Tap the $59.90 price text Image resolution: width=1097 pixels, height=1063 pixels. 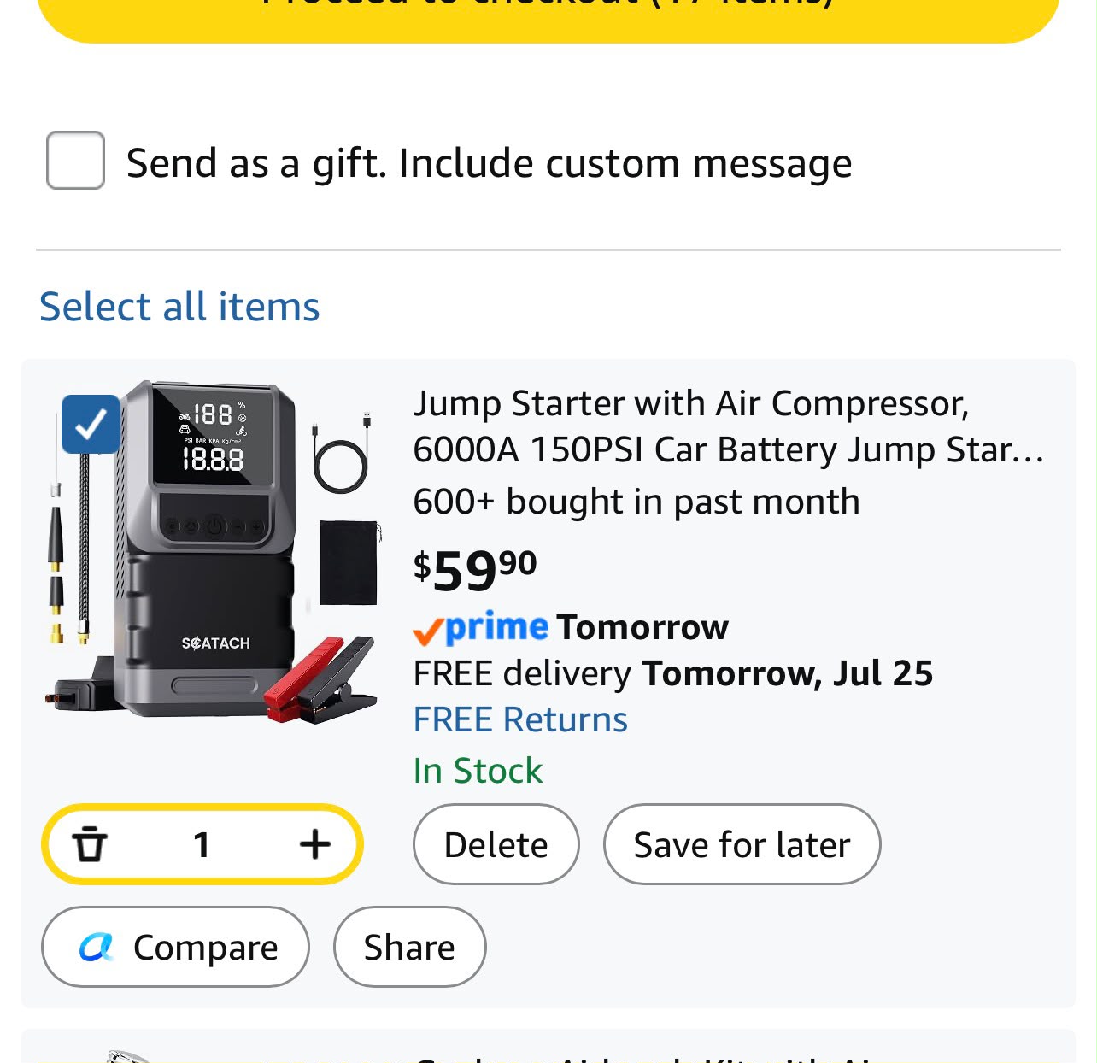475,570
